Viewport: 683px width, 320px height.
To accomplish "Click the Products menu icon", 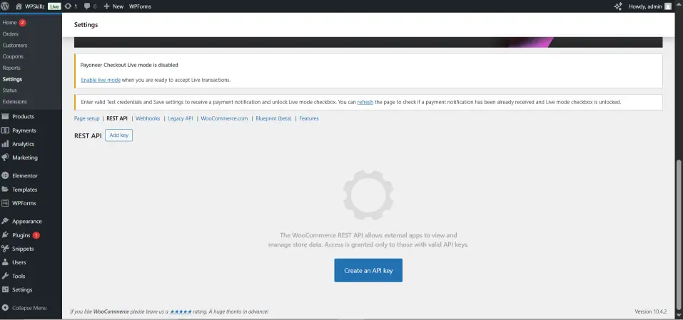I will point(5,116).
